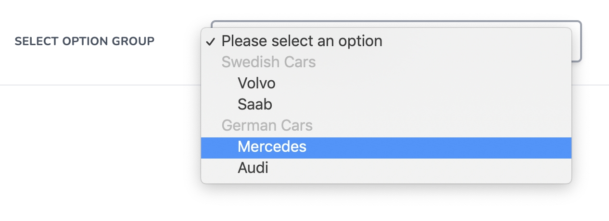Pick the highlighted Mercedes option

(272, 147)
